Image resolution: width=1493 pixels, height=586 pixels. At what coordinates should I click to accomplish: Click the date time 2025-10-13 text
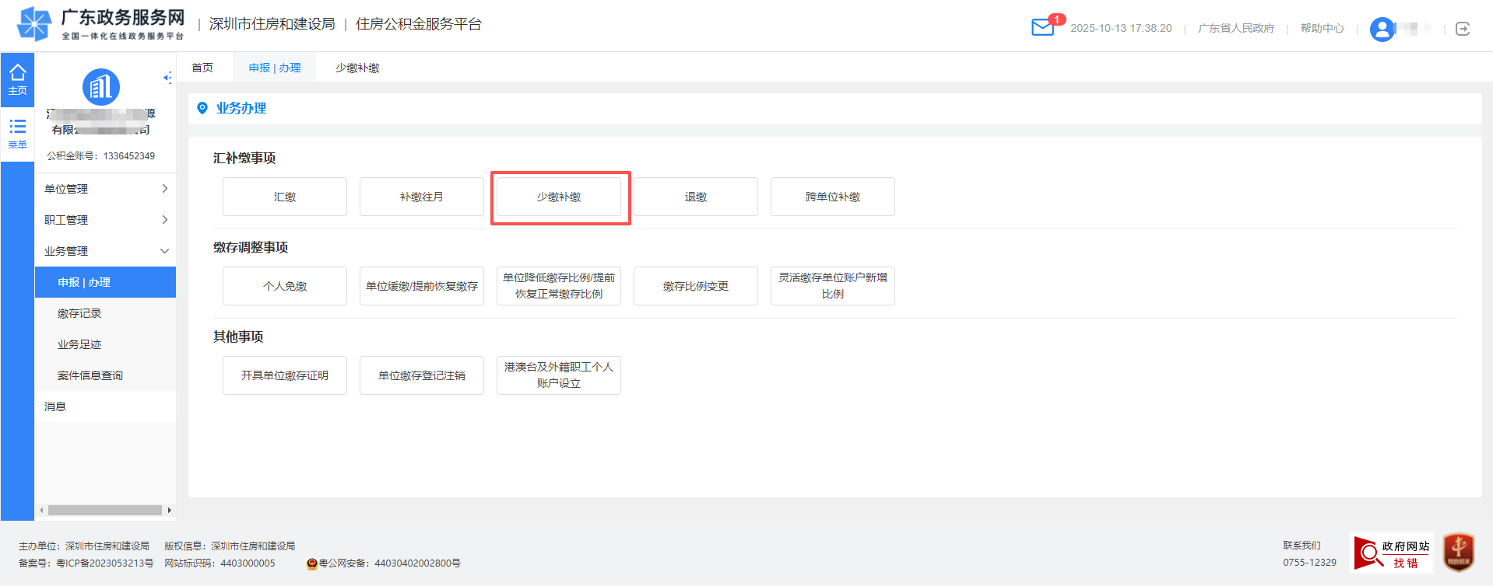[1121, 28]
